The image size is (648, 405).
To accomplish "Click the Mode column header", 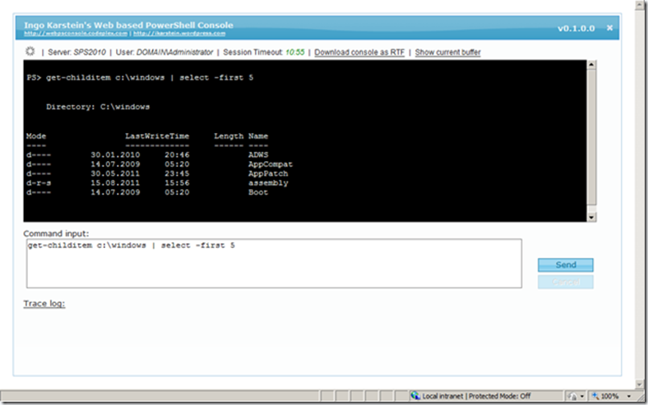I will pyautogui.click(x=36, y=136).
